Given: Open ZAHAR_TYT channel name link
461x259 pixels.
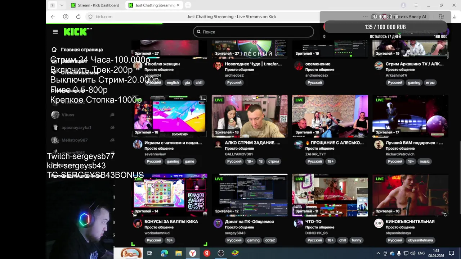Looking at the screenshot, I should (315, 154).
